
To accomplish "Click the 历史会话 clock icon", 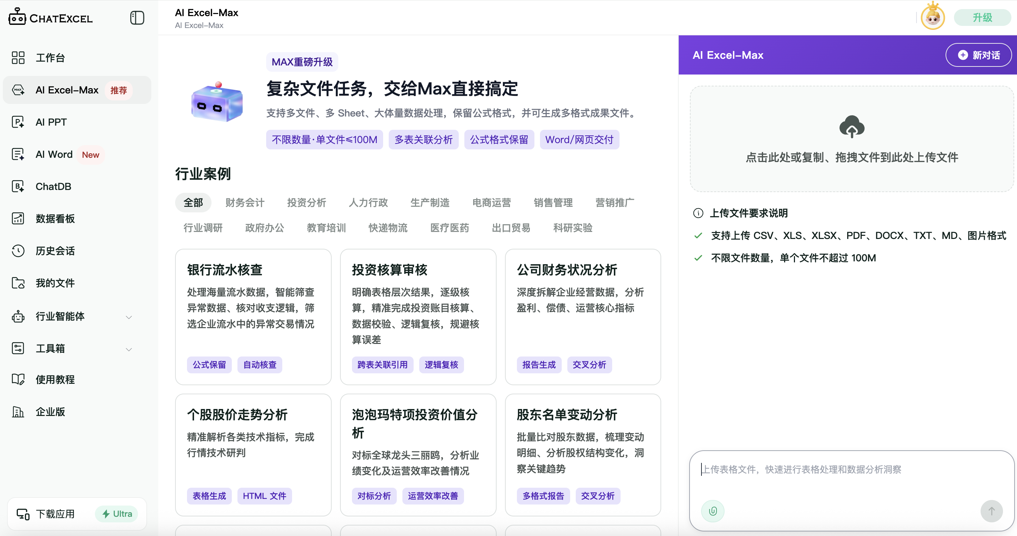I will (18, 251).
